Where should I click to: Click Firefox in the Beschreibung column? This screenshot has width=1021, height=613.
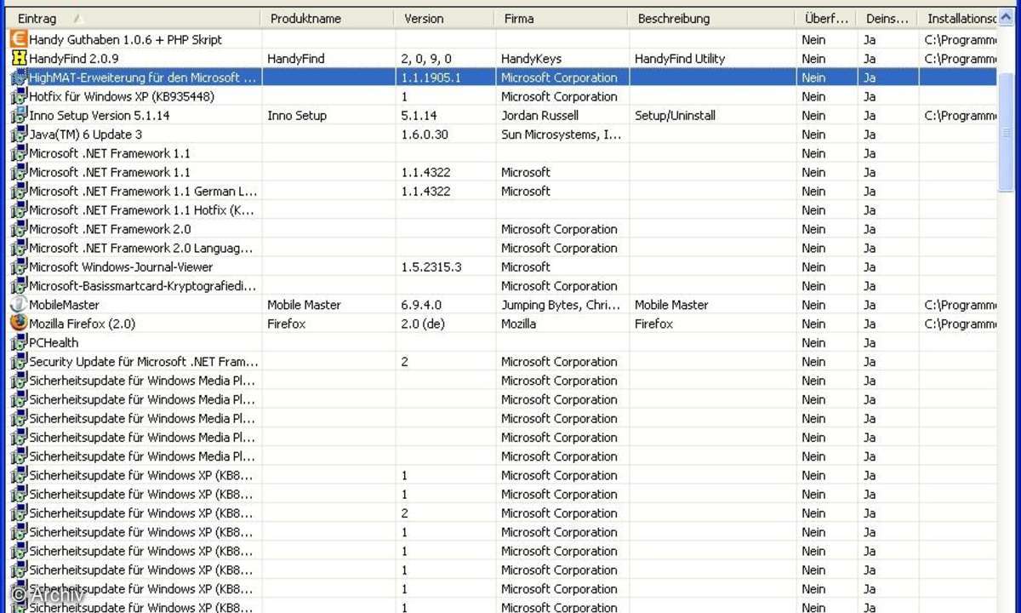click(x=653, y=324)
